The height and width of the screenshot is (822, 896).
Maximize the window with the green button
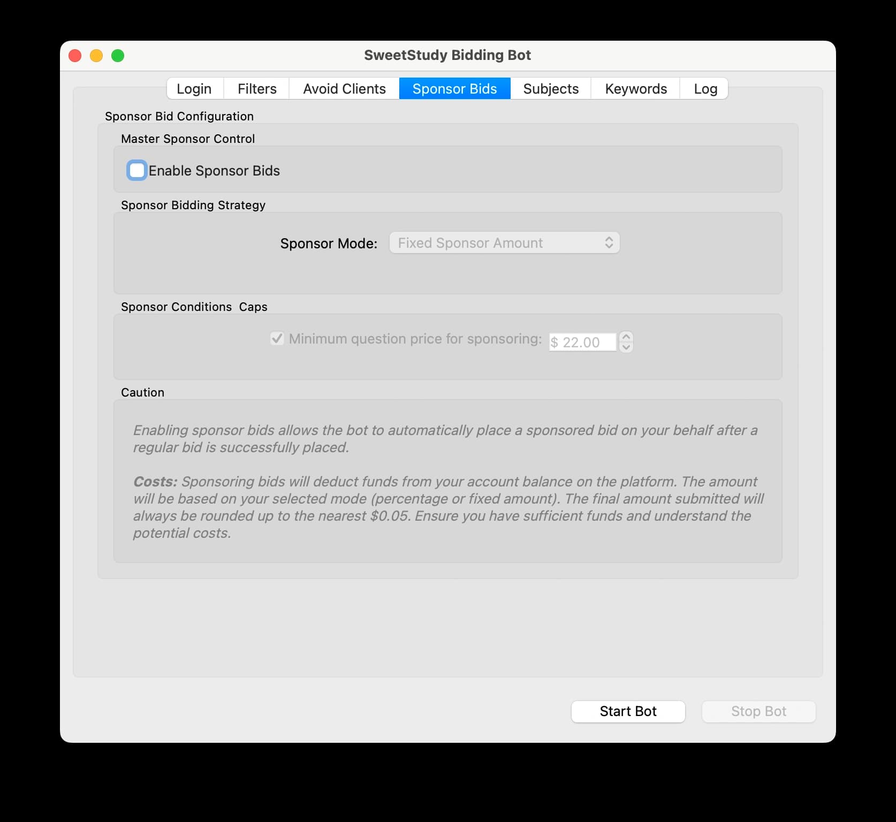pyautogui.click(x=118, y=56)
